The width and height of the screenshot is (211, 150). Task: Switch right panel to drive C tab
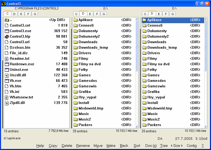tap(145, 14)
